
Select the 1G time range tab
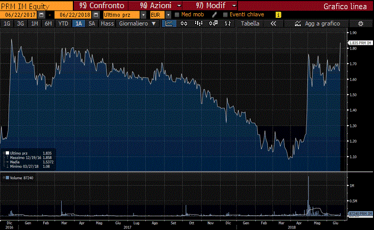tap(7, 23)
